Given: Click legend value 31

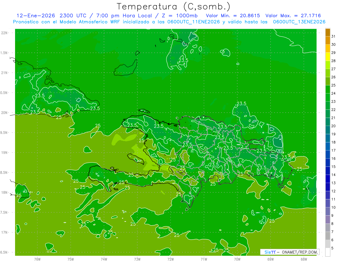Looking at the screenshot, I should (334, 36).
